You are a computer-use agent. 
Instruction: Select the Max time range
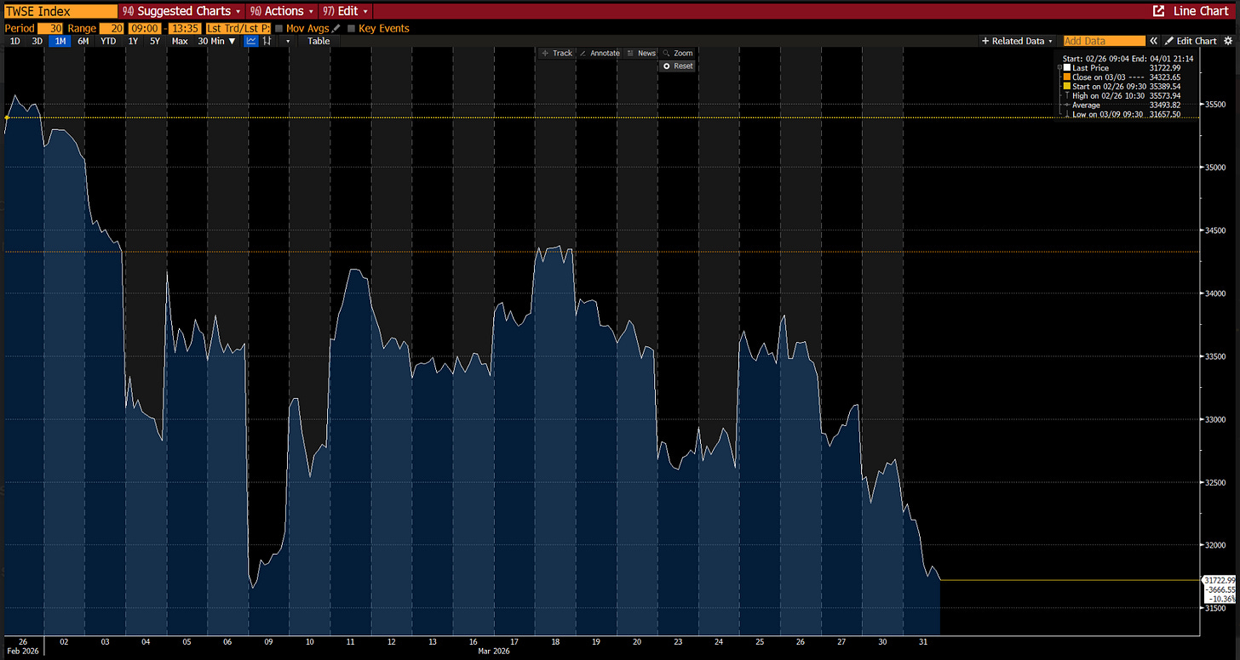pos(180,41)
